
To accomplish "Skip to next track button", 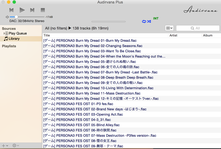I will pos(32,10).
